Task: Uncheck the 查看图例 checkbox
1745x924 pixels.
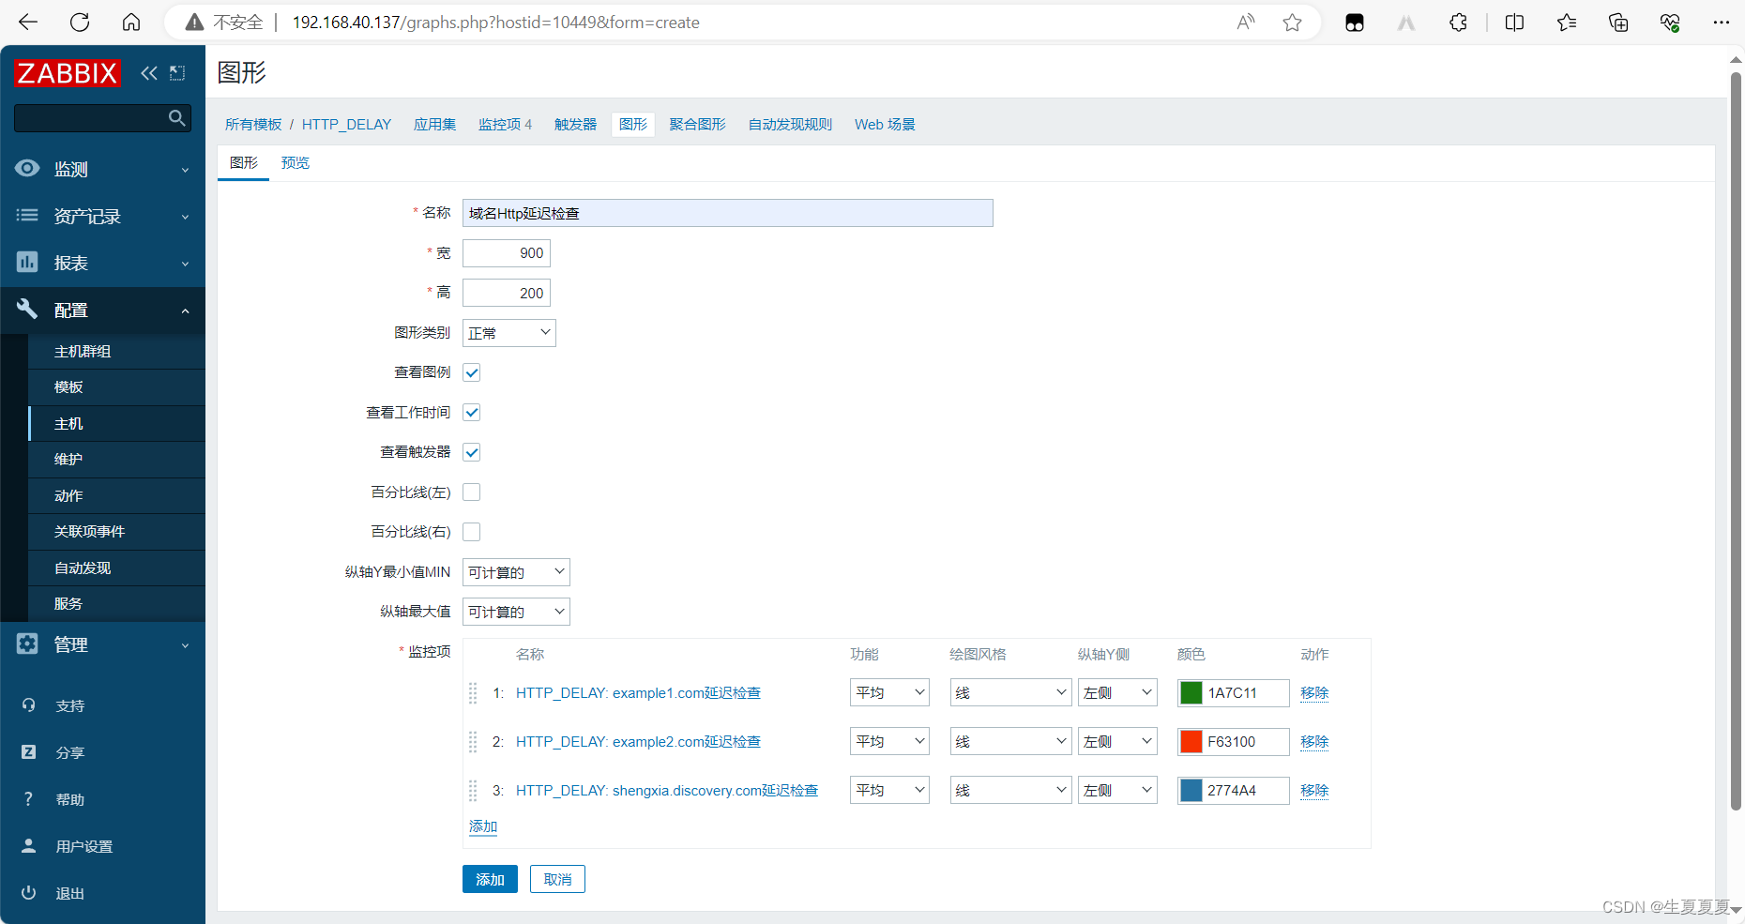Action: click(472, 372)
